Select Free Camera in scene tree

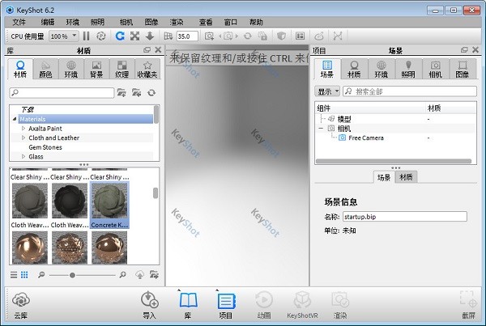coord(366,138)
